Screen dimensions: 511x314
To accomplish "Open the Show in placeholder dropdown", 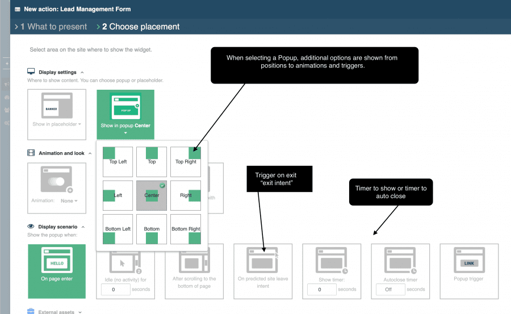I will click(57, 124).
